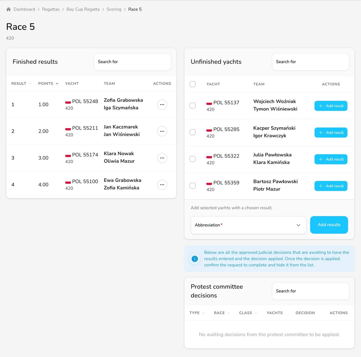Open actions menu for Klara Nowak's yacht

(162, 158)
